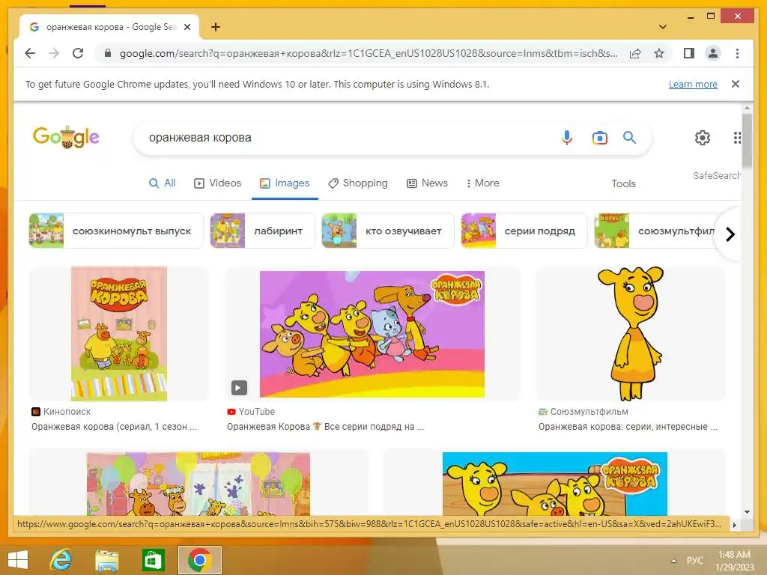View site security lock info
This screenshot has width=767, height=575.
(x=108, y=53)
